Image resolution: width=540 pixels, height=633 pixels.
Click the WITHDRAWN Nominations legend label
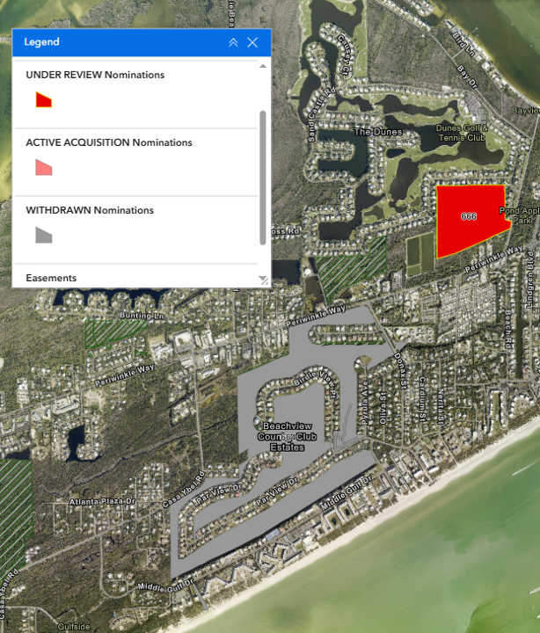(90, 210)
